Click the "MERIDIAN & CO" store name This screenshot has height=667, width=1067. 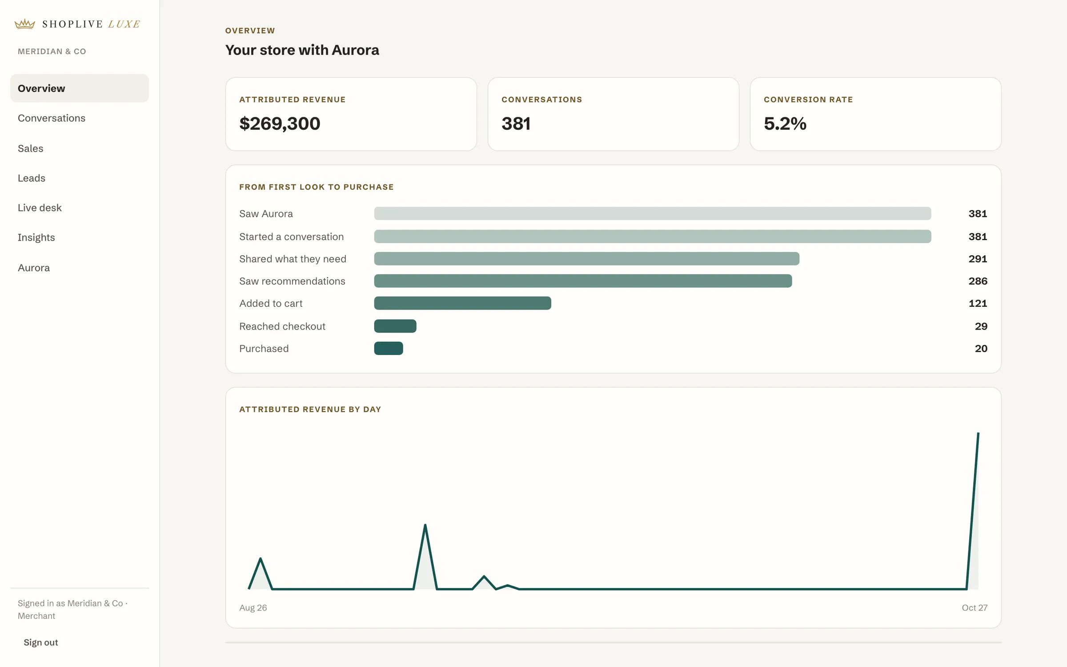(x=52, y=51)
